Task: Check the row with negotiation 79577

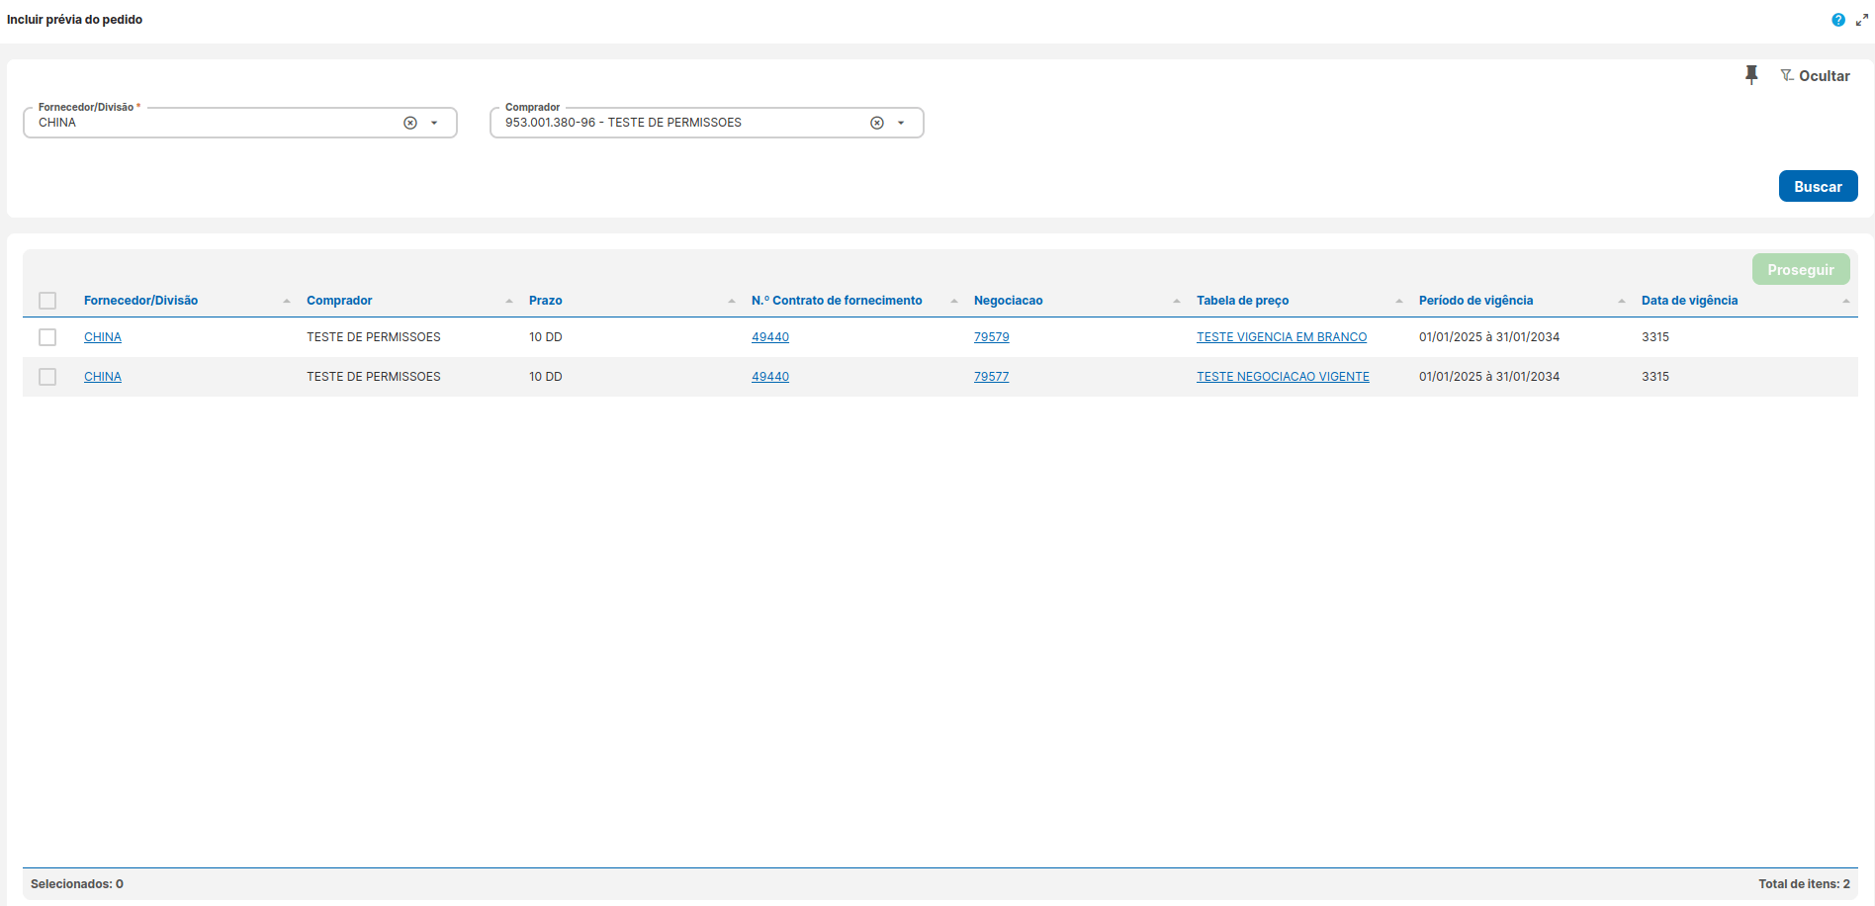Action: (47, 377)
